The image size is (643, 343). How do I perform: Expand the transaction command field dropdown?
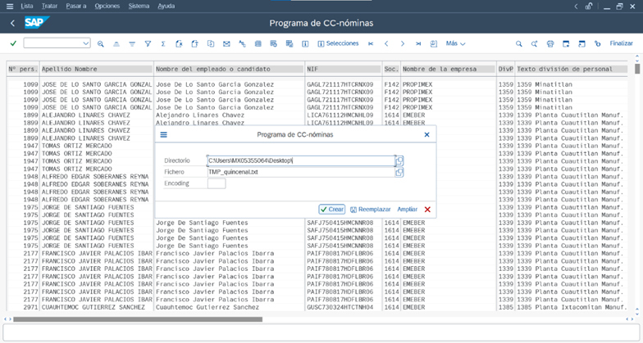click(x=86, y=43)
